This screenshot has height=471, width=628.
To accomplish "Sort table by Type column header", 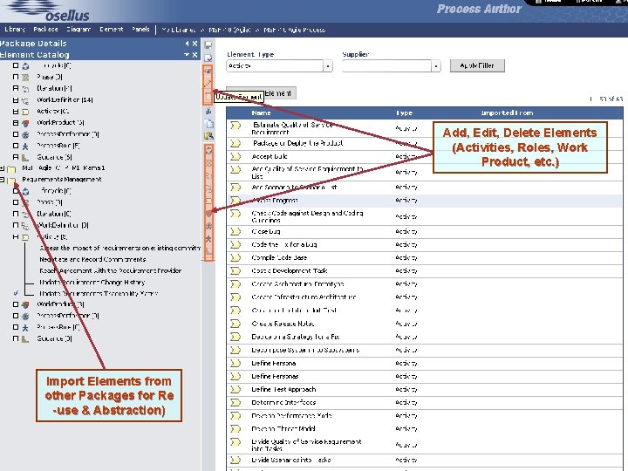I will click(404, 113).
